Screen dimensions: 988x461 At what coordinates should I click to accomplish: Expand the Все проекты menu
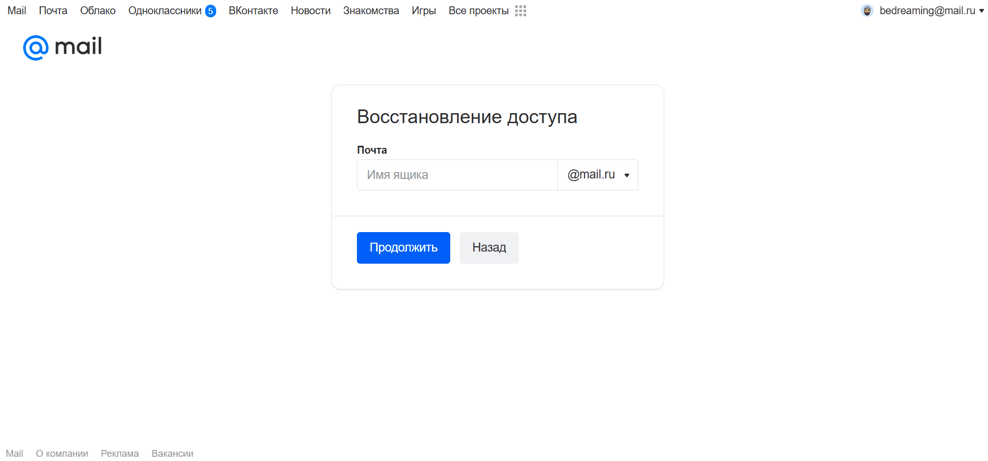coord(479,11)
